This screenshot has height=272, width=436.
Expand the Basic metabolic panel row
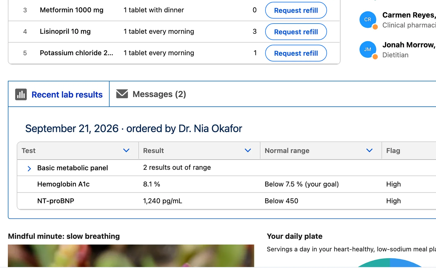point(29,168)
